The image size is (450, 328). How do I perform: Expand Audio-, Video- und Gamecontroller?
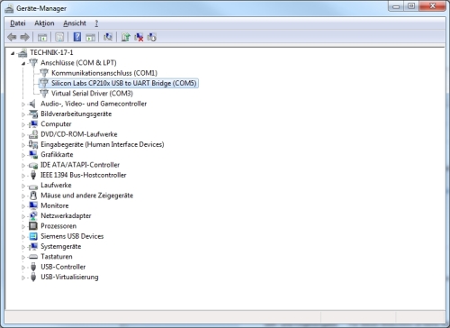(23, 105)
